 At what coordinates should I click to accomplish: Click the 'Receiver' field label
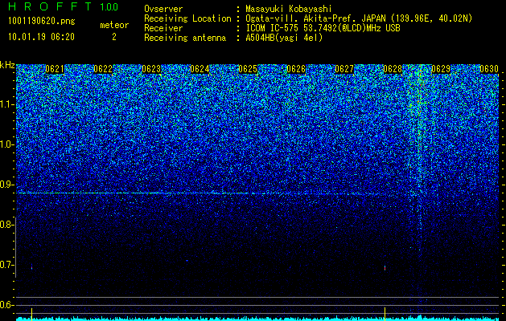pos(163,28)
